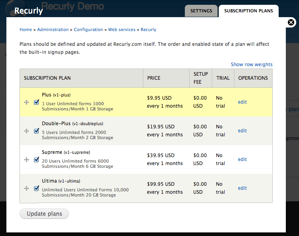Viewport: 299px width, 236px height.
Task: Go to Home breadcrumb link
Action: (x=26, y=29)
